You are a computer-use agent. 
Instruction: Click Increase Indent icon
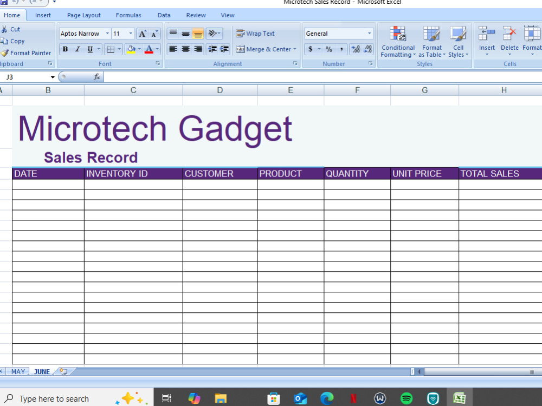224,49
